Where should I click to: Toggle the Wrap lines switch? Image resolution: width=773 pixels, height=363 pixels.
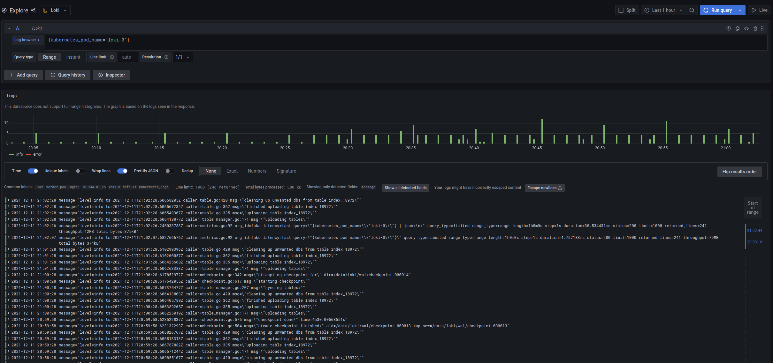[x=122, y=171]
